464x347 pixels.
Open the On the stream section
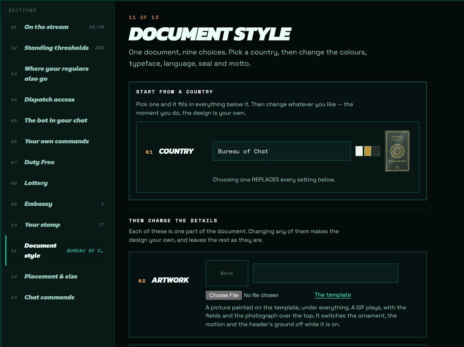pos(57,27)
